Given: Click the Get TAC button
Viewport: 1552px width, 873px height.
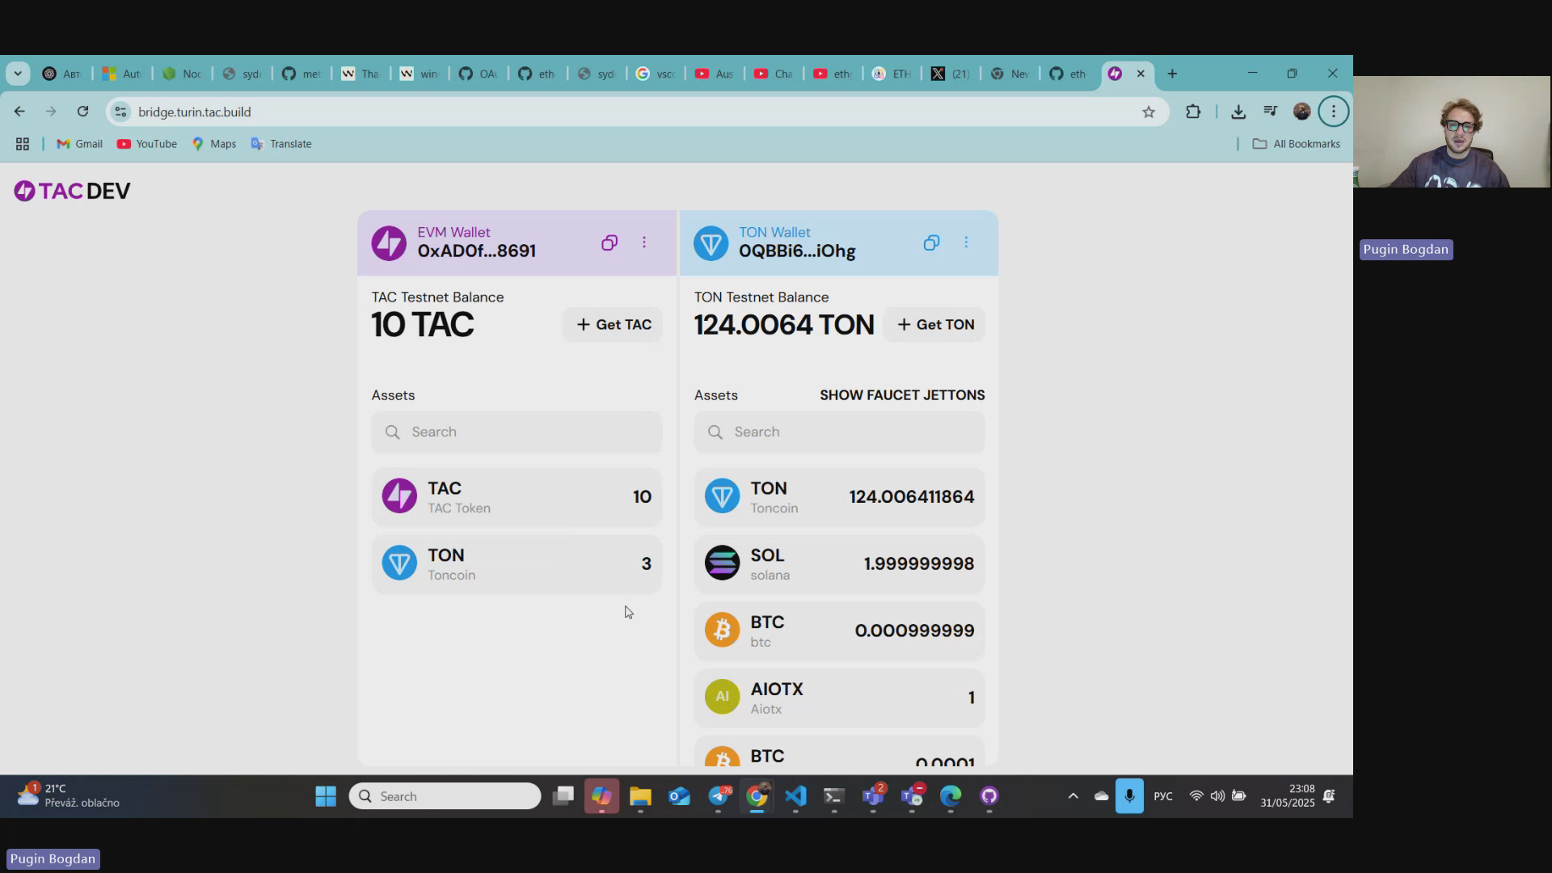Looking at the screenshot, I should click(x=614, y=324).
